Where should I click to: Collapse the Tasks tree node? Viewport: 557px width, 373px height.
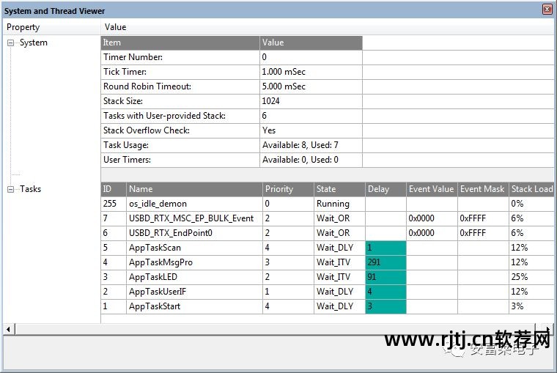pos(11,189)
